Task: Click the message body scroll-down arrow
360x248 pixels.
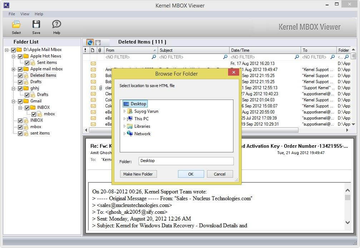Action: [347, 222]
